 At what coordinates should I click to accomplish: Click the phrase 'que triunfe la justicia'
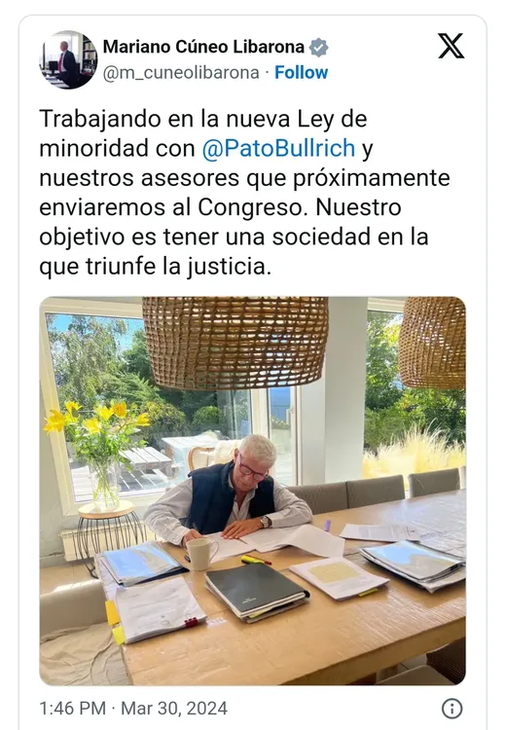tap(155, 267)
